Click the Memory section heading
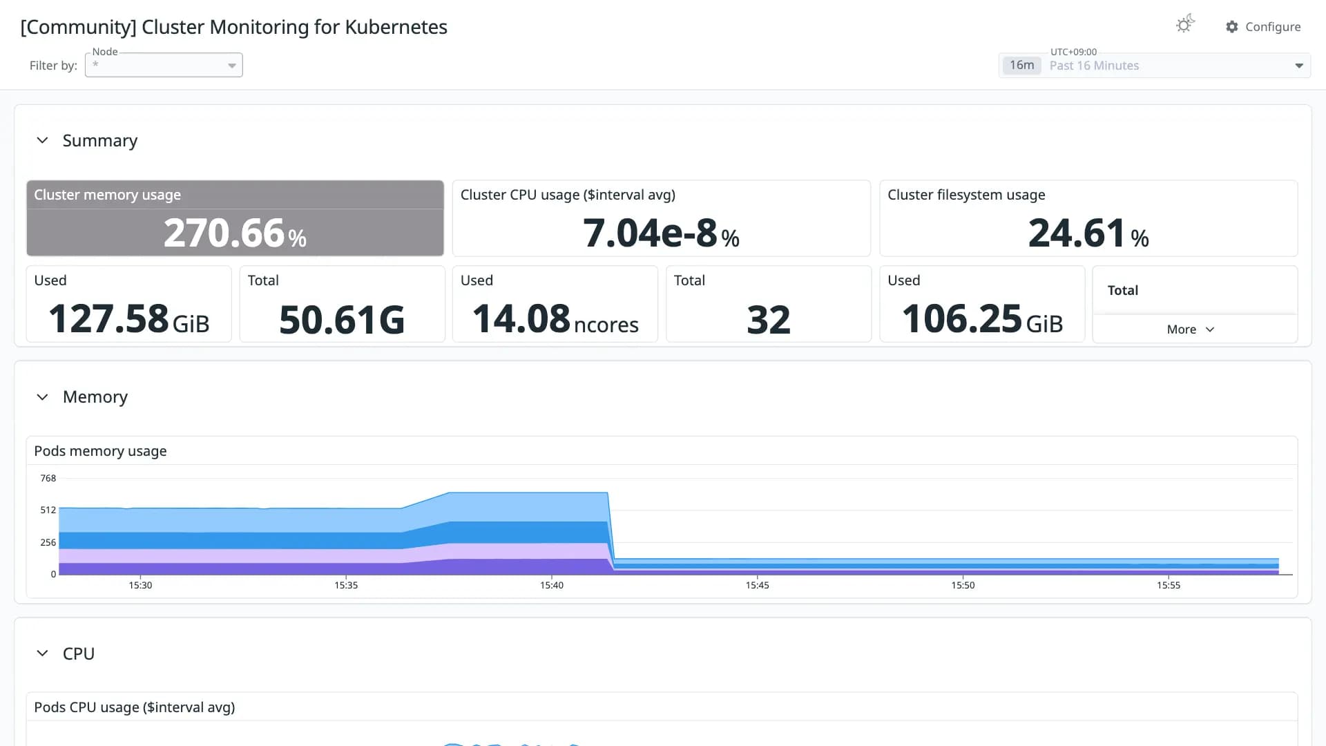Screen dimensions: 1326x746 tap(95, 397)
